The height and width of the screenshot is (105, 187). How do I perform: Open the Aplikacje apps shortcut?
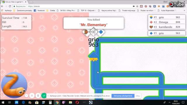[x=6, y=10]
